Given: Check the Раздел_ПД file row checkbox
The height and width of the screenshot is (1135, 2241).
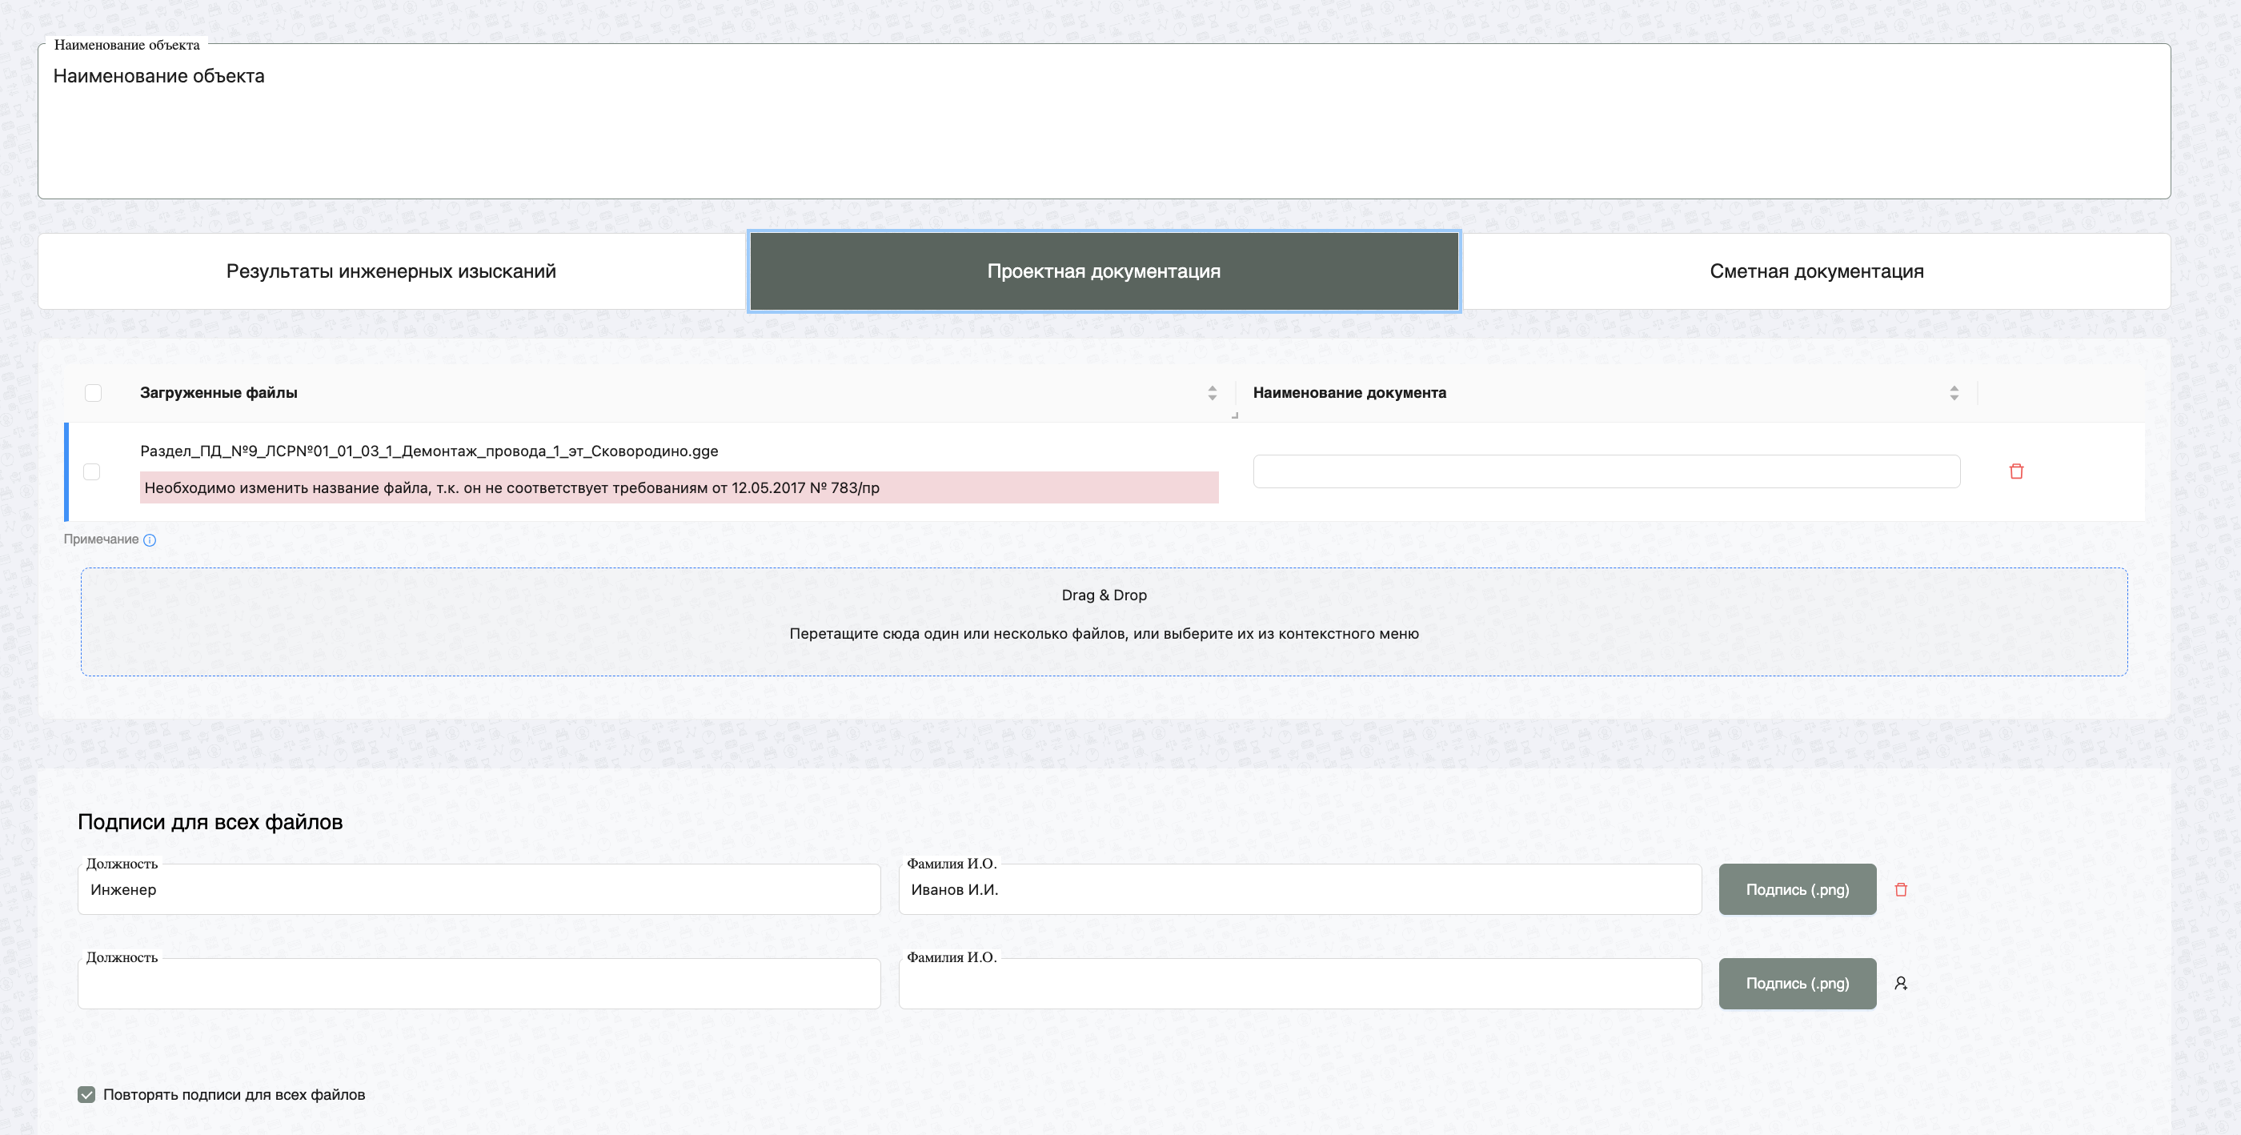Looking at the screenshot, I should point(91,471).
